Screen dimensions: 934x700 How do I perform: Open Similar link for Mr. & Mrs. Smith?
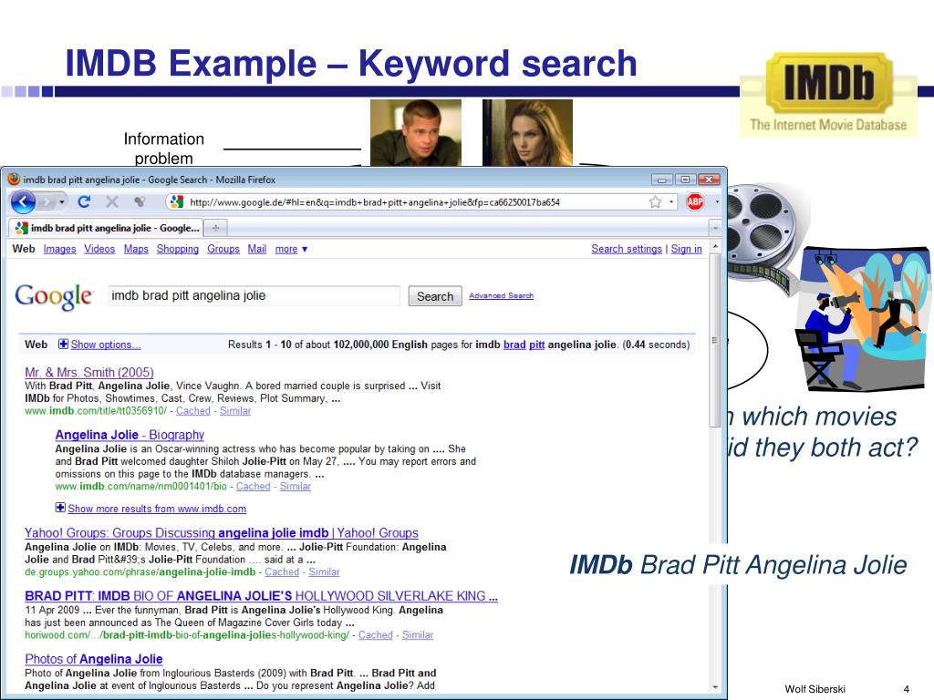click(235, 411)
